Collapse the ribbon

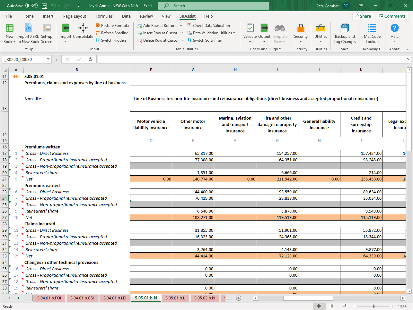tap(408, 49)
